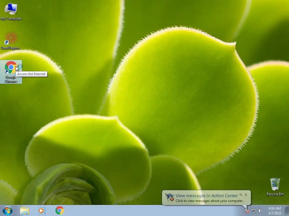Open the network status tray icon

[x=254, y=211]
